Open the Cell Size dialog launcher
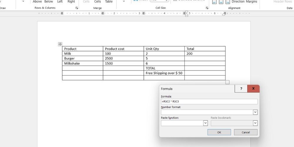The height and width of the screenshot is (147, 294). pos(207,8)
